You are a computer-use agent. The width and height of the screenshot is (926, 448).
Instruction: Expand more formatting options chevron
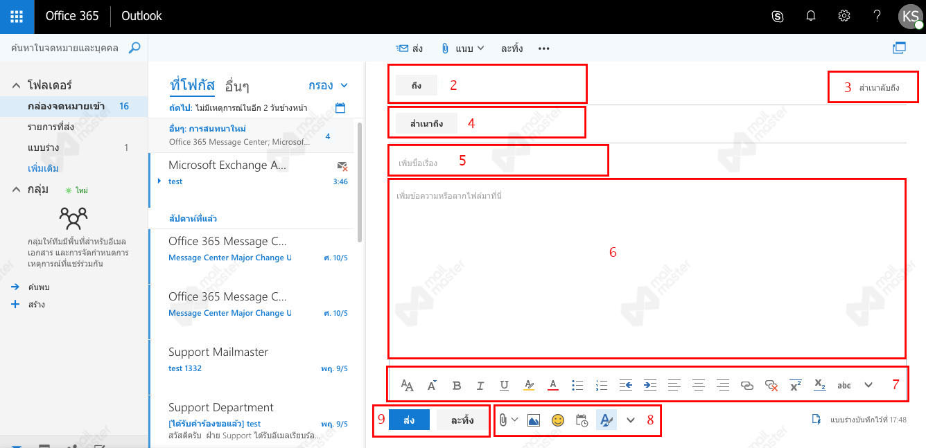point(868,386)
